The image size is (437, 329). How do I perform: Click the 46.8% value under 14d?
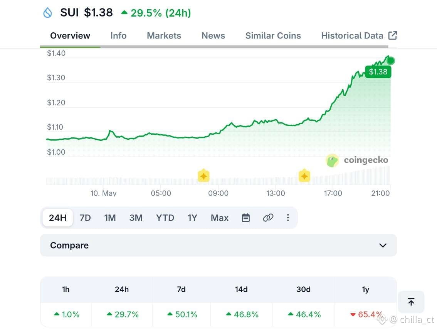(242, 314)
